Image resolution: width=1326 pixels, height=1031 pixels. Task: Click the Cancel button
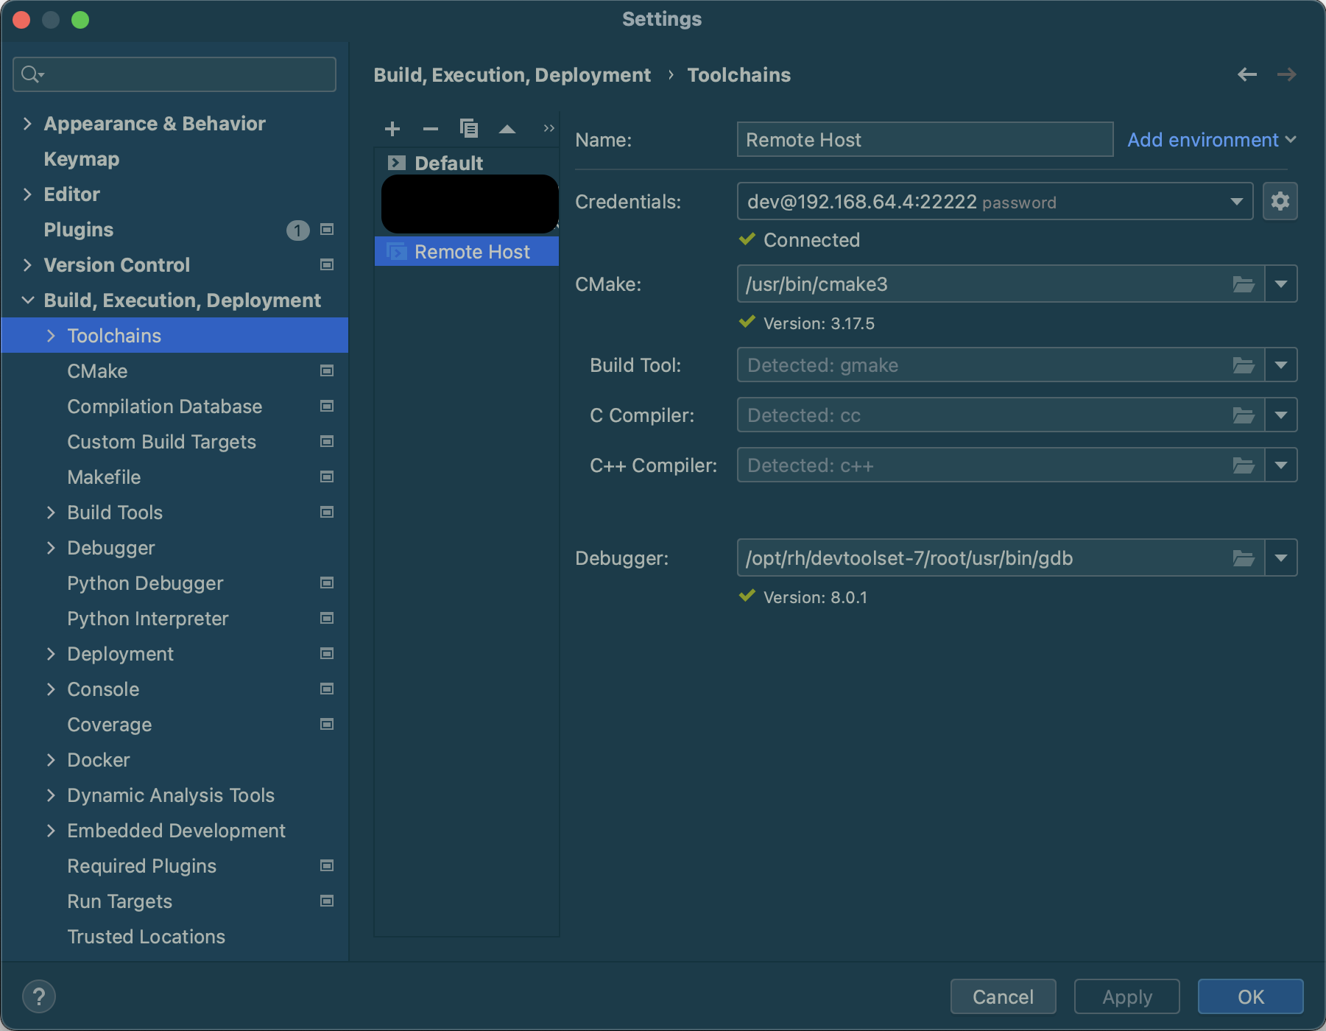[1003, 996]
